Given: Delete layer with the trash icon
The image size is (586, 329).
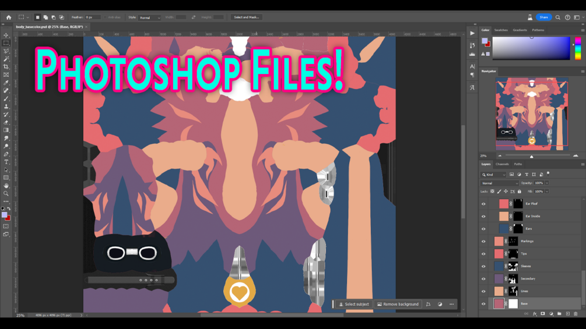Looking at the screenshot, I should point(576,314).
